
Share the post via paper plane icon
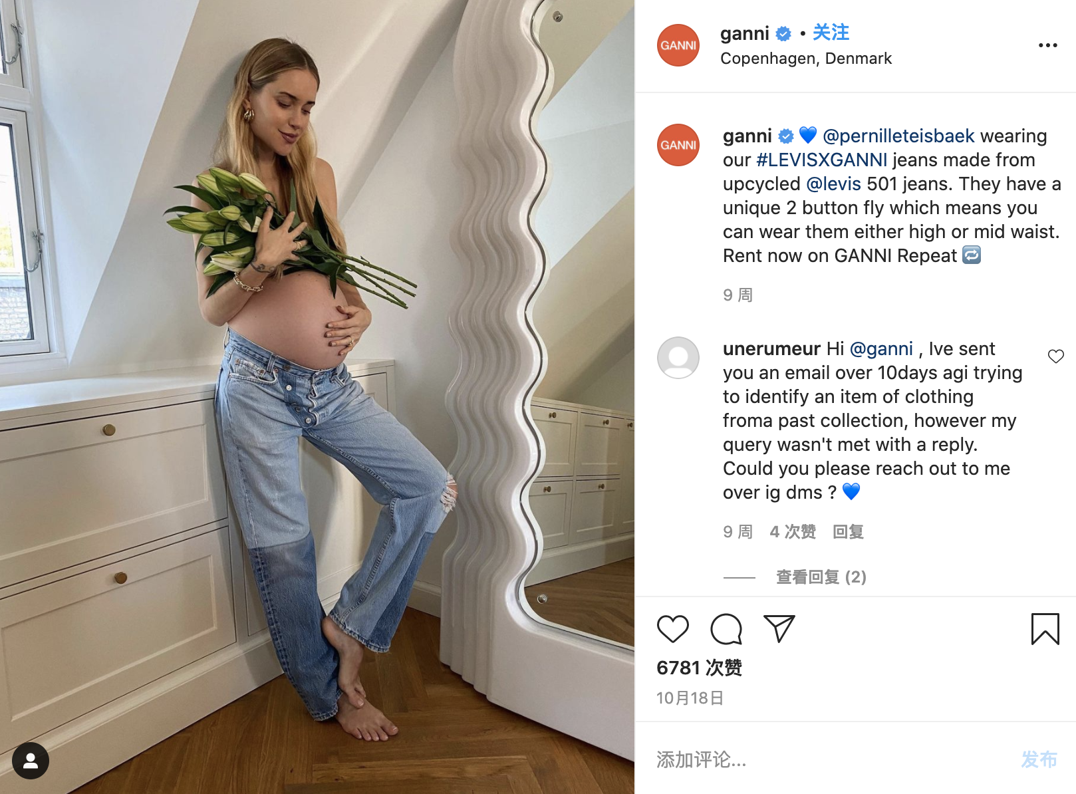click(x=779, y=629)
